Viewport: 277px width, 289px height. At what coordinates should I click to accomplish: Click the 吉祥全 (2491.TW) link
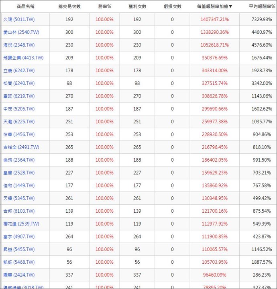20,147
